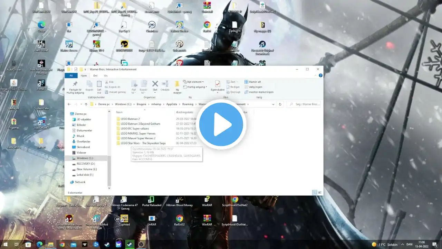The image size is (442, 249).
Task: Select the 'LEGO Batman 2' folder
Action: pos(130,119)
